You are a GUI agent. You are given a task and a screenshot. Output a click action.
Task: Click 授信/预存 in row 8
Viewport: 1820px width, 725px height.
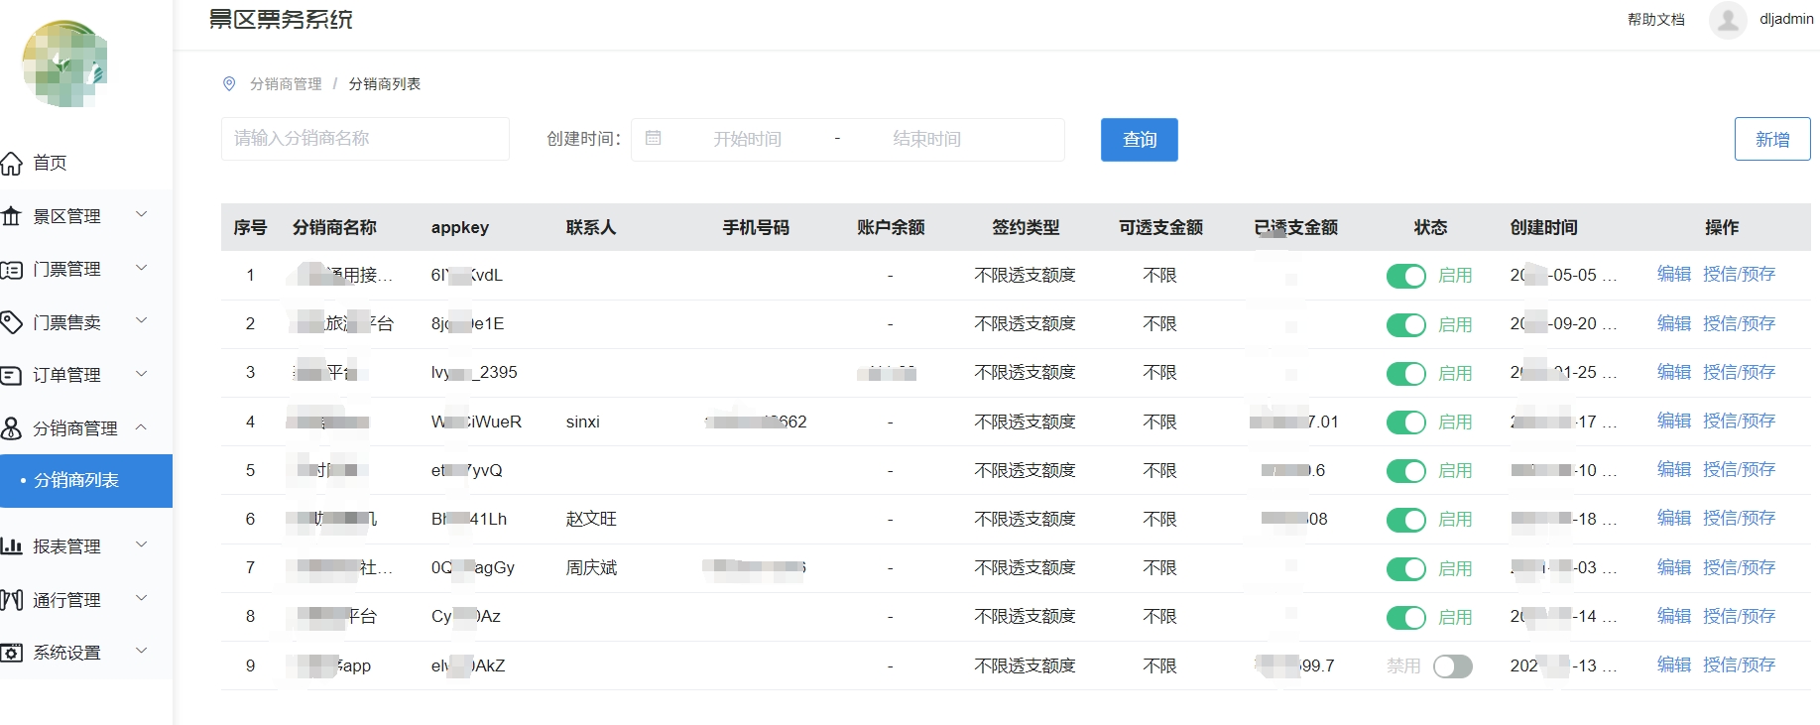click(1740, 617)
